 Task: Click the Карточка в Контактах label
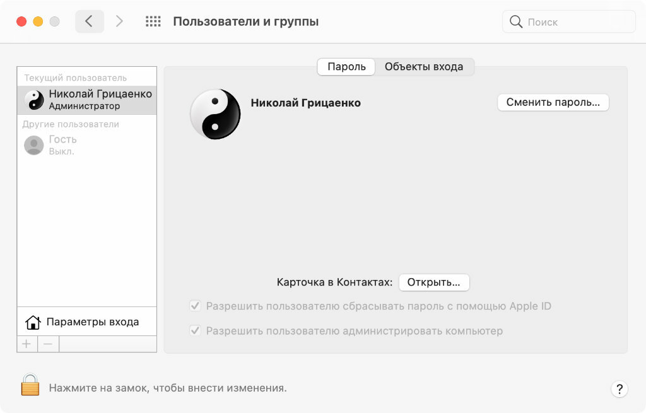pos(334,282)
